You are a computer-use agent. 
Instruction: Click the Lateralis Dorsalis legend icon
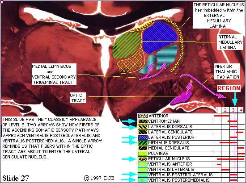143,127
